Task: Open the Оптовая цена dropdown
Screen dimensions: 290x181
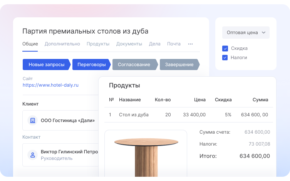Action: [x=246, y=33]
